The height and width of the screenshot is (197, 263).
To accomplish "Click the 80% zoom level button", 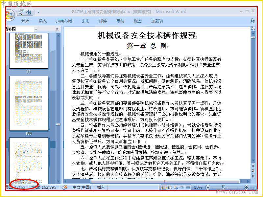I will pos(198,187).
